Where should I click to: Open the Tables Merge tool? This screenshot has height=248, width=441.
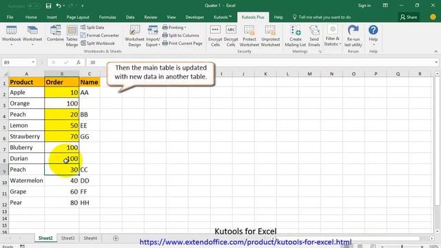tap(72, 36)
